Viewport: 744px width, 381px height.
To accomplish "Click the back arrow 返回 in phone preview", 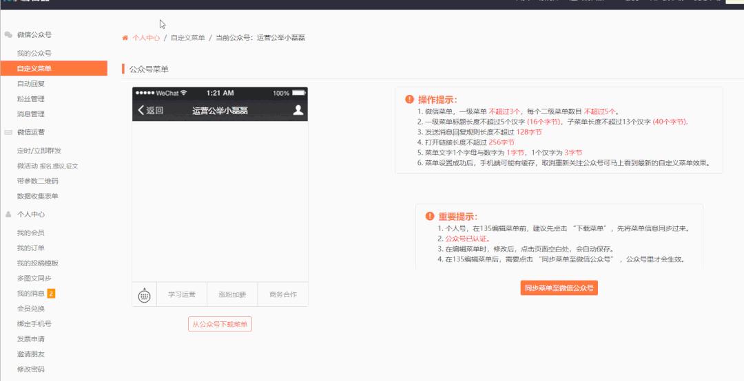I will click(150, 111).
